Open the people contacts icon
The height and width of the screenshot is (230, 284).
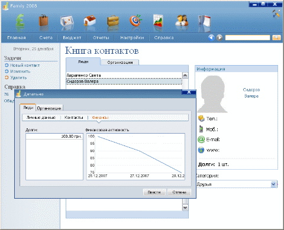click(182, 20)
